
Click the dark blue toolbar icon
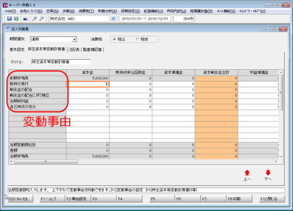click(25, 19)
